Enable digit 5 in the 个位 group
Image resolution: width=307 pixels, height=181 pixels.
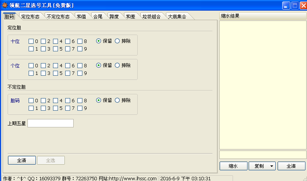(x=55, y=73)
